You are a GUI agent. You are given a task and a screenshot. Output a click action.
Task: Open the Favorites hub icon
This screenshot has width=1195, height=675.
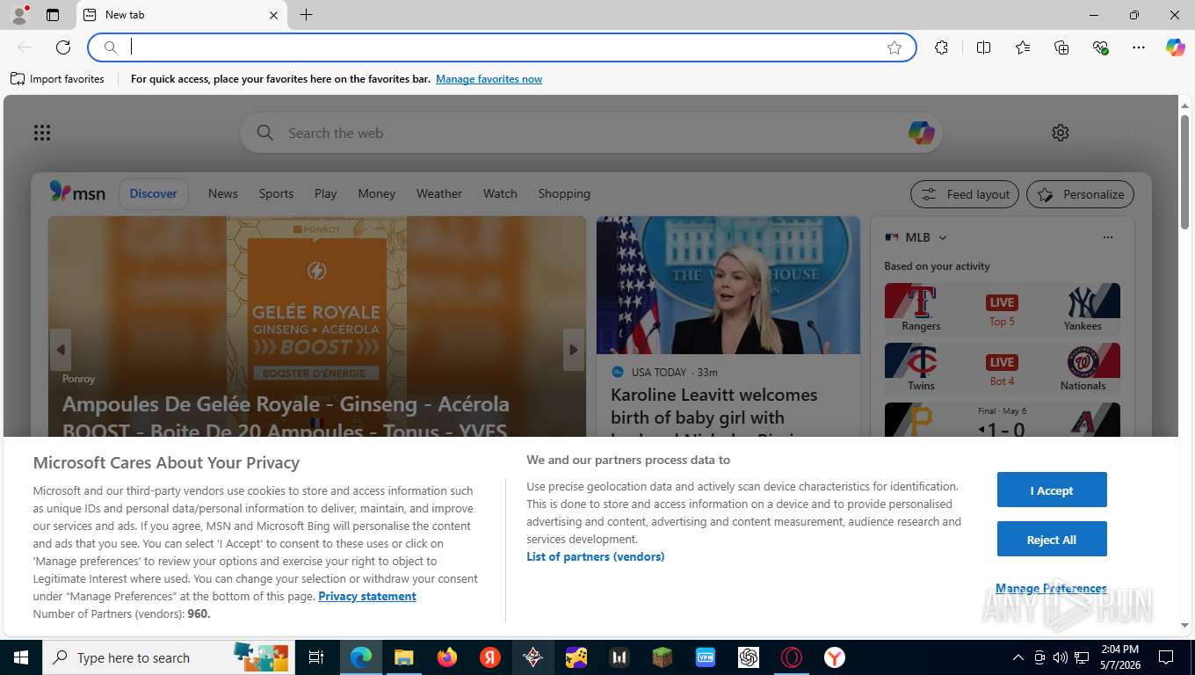tap(1023, 47)
